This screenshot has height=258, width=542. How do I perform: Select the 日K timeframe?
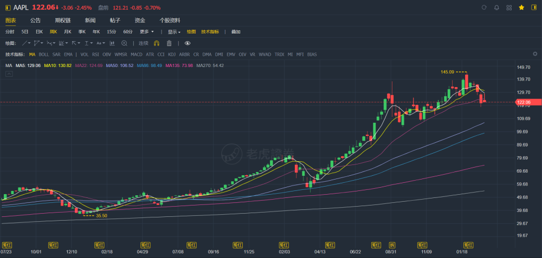(x=39, y=31)
